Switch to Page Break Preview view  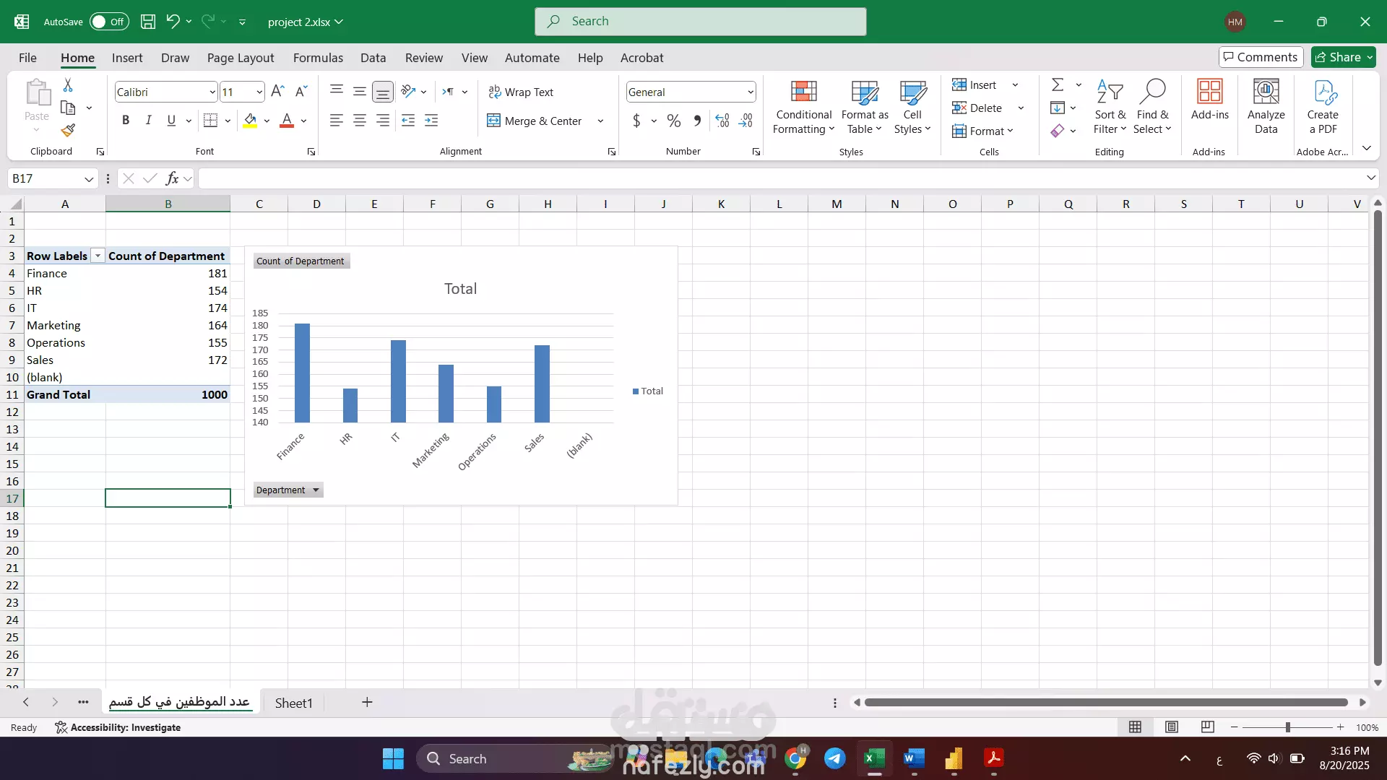[1207, 727]
